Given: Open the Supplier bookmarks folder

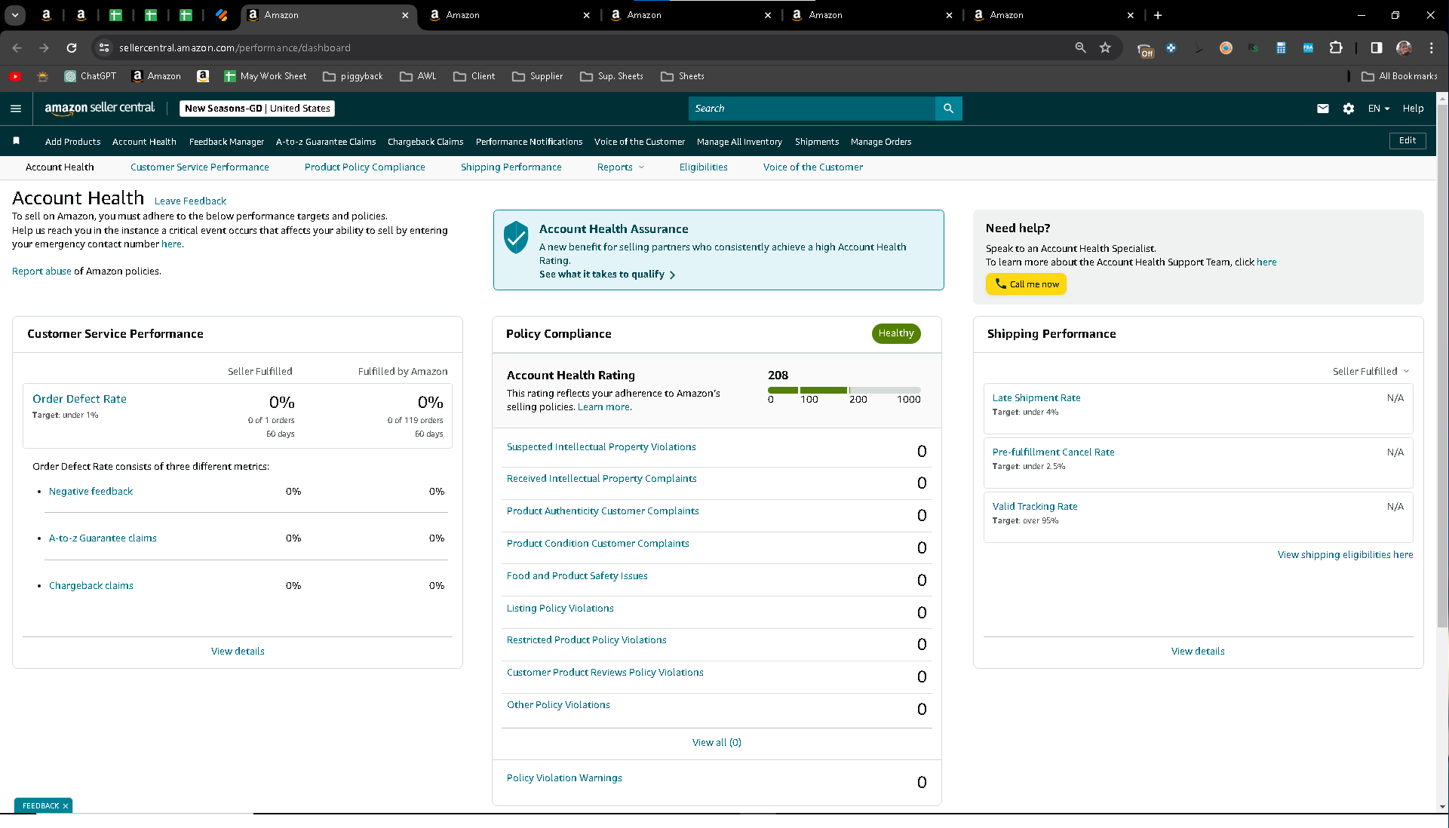Looking at the screenshot, I should [x=538, y=76].
